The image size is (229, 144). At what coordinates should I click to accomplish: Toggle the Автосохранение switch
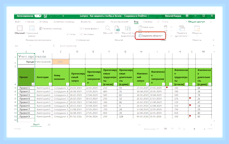[38, 16]
